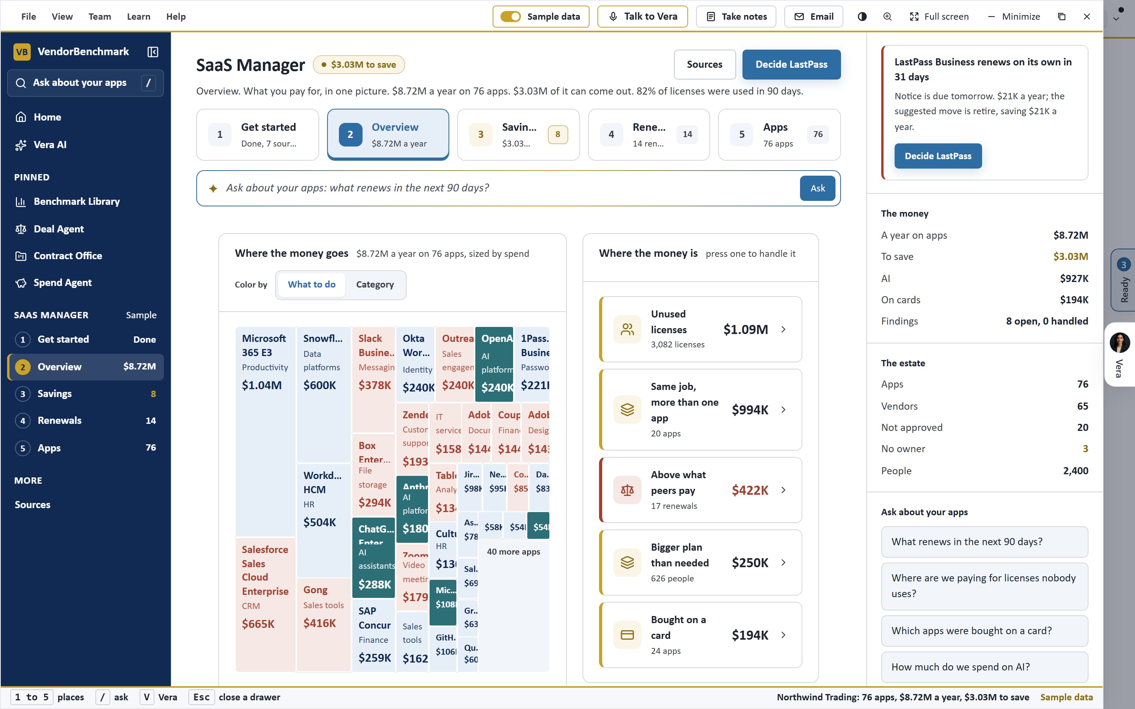Open Contract Office pinned item
1135x709 pixels.
coord(86,256)
